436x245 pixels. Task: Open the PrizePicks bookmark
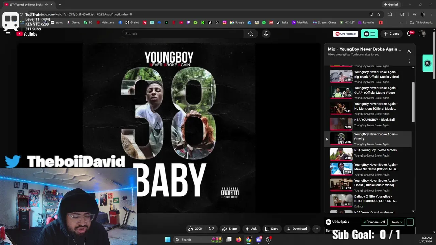pos(300,23)
